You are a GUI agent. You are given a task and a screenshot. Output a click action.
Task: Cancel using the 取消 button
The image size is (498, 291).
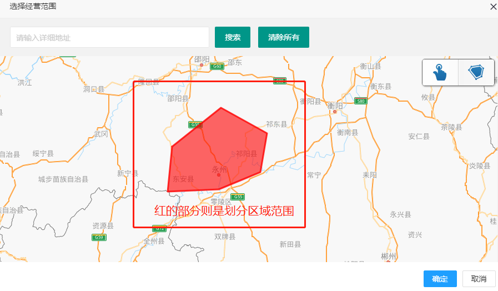(479, 279)
